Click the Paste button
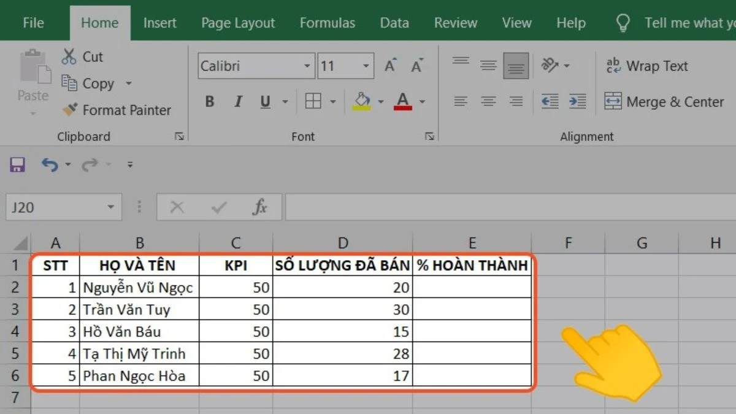This screenshot has width=736, height=414. click(32, 80)
